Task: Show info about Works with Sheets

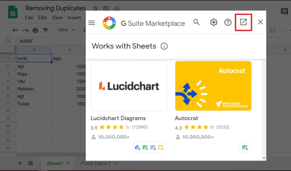Action: (x=164, y=46)
